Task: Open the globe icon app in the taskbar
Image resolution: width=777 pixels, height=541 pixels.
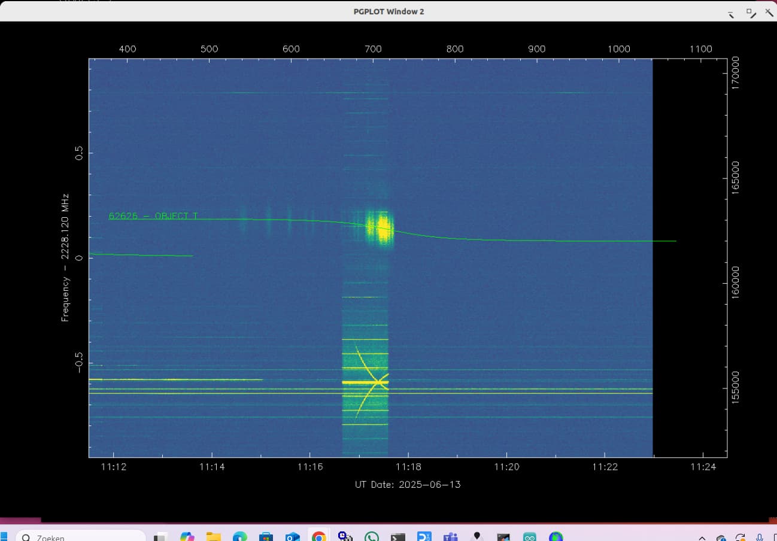Action: [x=556, y=537]
